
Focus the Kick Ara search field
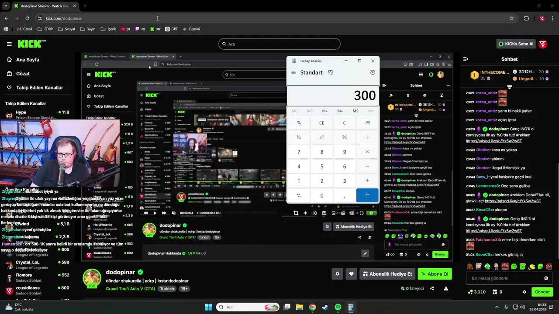[x=279, y=44]
